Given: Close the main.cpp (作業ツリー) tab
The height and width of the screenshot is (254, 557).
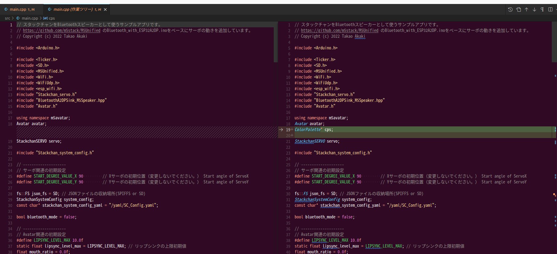Looking at the screenshot, I should click(105, 10).
